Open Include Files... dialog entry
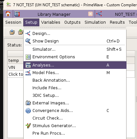This screenshot has height=139, width=137. coord(75,88)
